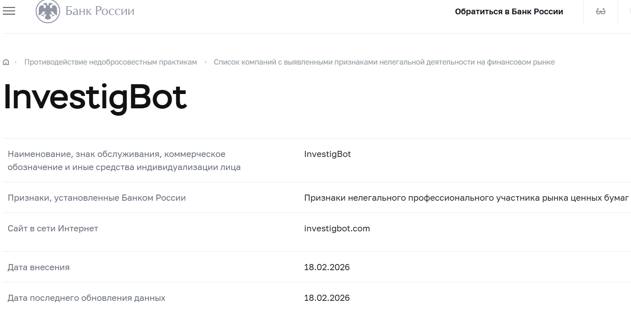
Task: Click the home icon in the breadcrumb trail
Action: [6, 61]
